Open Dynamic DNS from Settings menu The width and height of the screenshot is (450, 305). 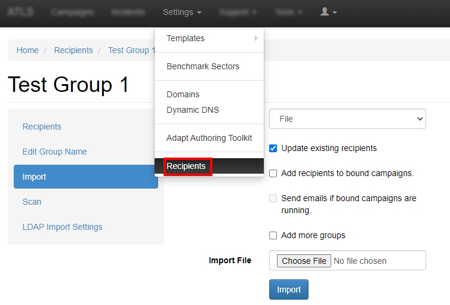tap(193, 110)
